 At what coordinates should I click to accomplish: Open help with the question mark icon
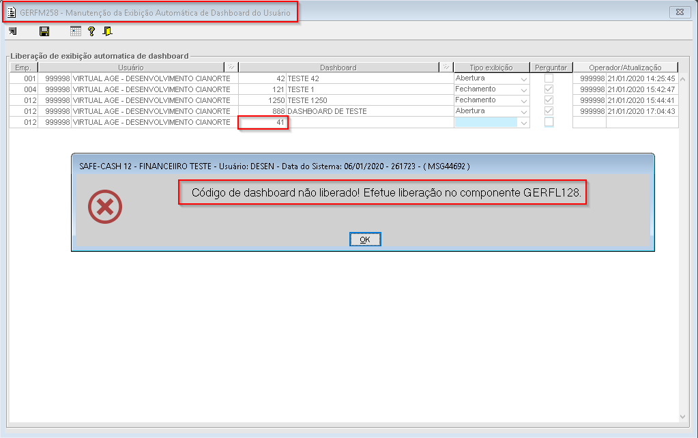[91, 31]
